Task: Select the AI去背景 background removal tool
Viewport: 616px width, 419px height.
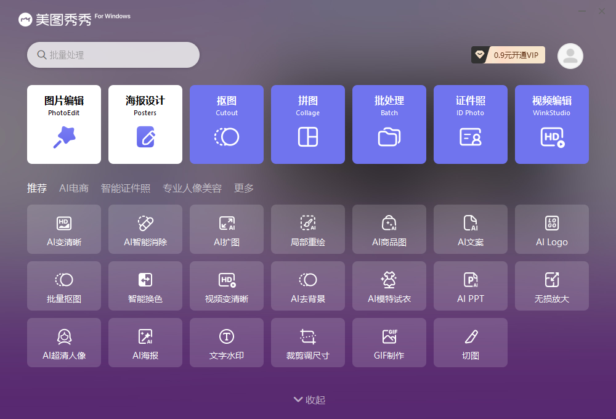Action: [x=307, y=285]
